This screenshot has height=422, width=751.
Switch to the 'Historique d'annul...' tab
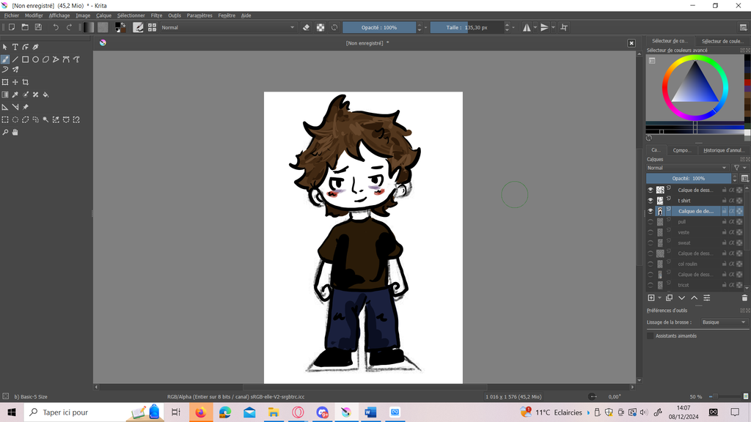tap(723, 150)
